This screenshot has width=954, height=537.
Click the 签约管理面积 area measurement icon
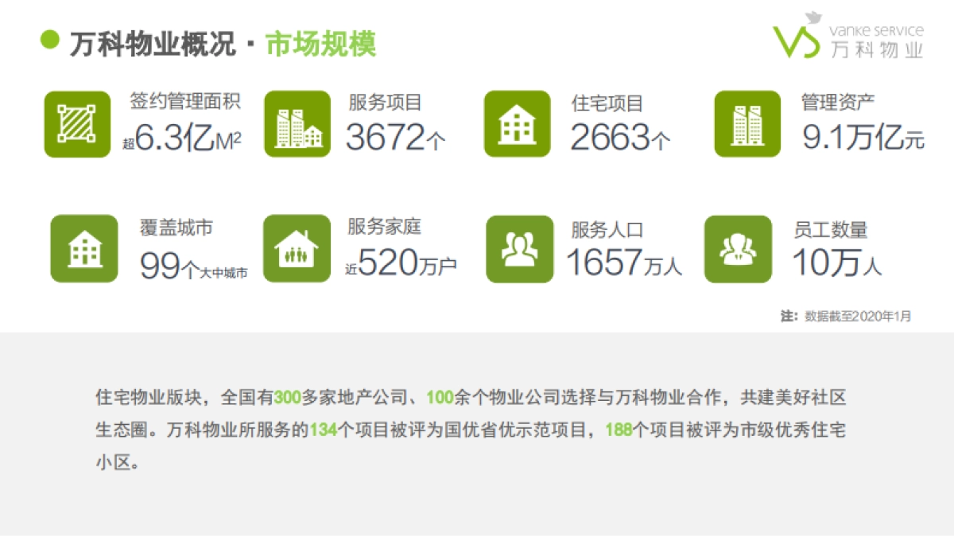[77, 125]
